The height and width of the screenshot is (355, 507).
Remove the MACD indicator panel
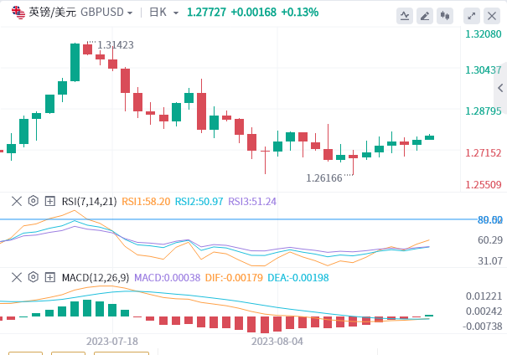16,277
